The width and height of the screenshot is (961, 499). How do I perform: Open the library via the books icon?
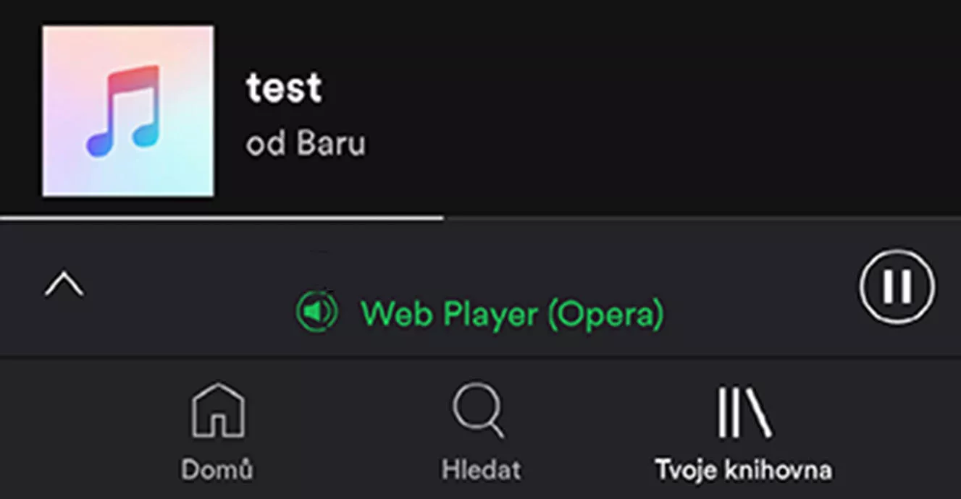coord(744,411)
